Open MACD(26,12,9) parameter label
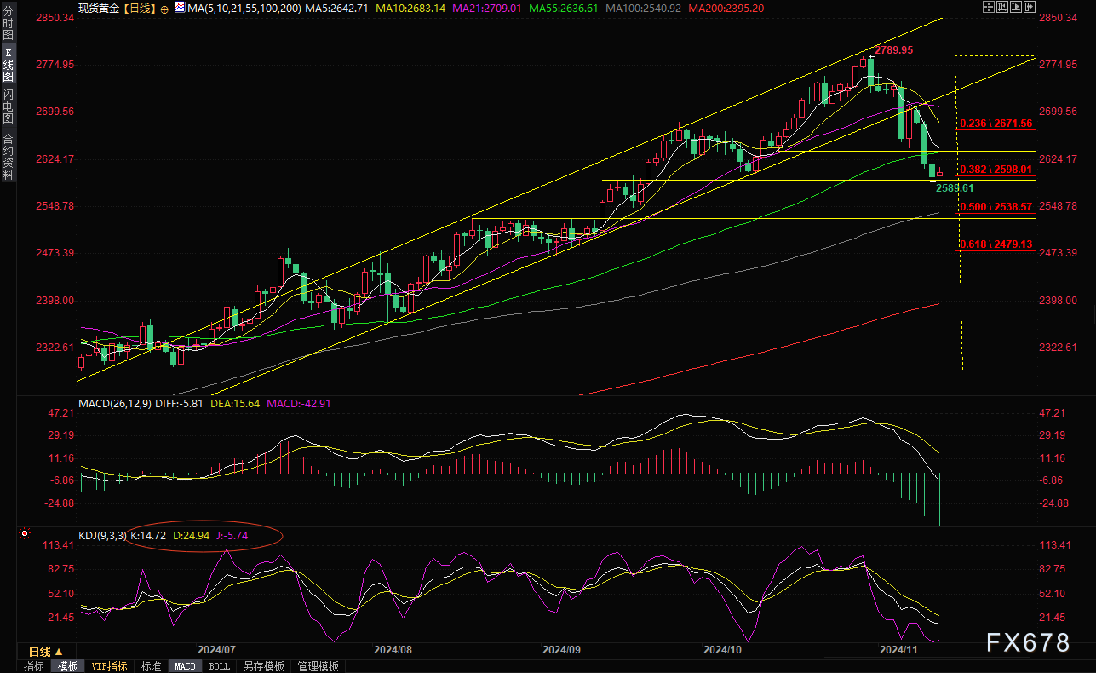 click(115, 404)
